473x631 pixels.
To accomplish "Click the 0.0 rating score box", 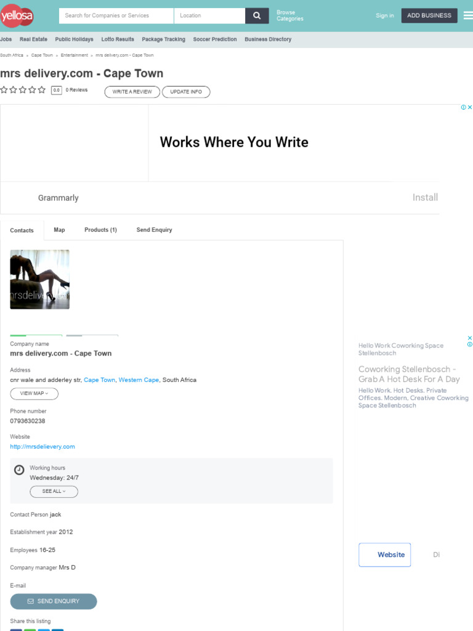I will (57, 90).
